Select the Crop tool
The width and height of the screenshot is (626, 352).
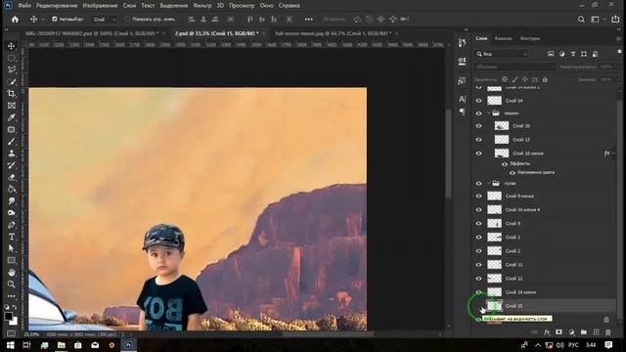tap(11, 94)
